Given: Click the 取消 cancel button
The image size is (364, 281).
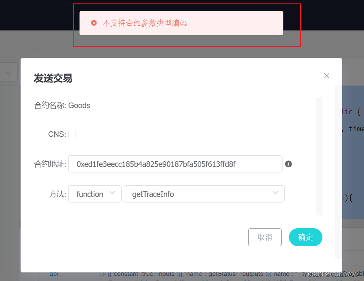Looking at the screenshot, I should click(265, 237).
